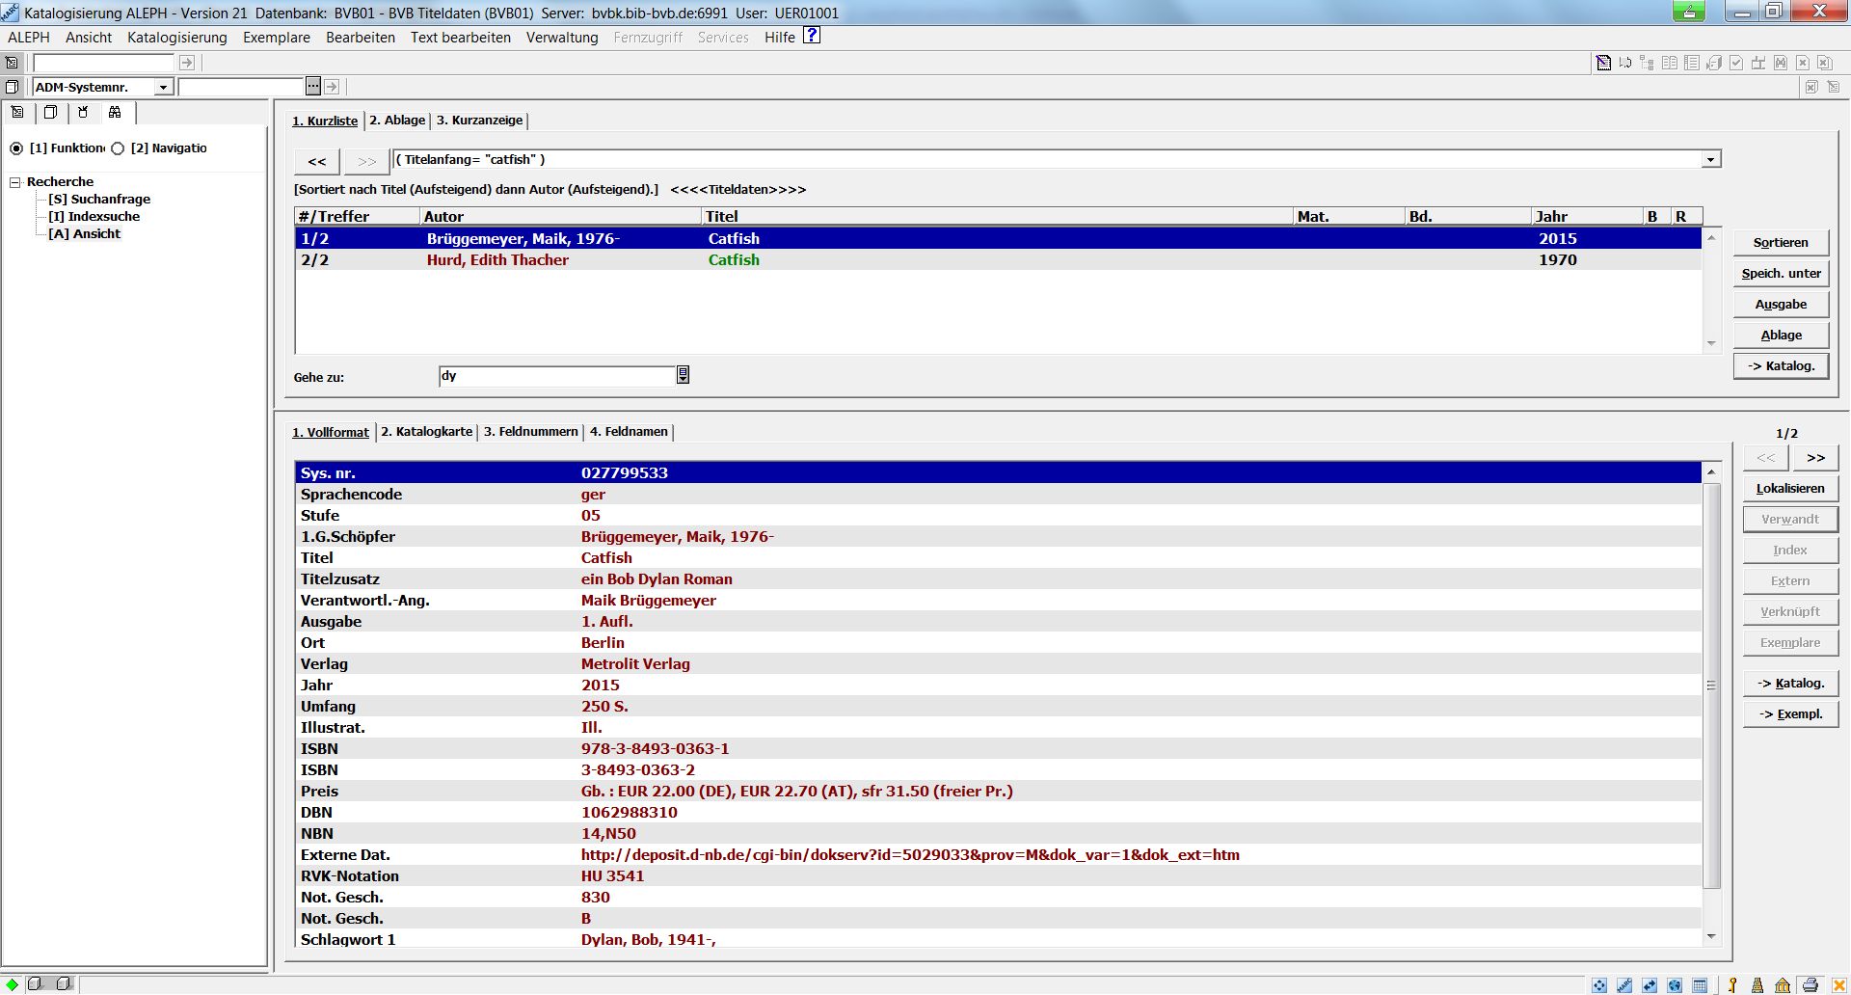1851x995 pixels.
Task: Expand the Titelanfang search query dropdown
Action: (x=1710, y=160)
